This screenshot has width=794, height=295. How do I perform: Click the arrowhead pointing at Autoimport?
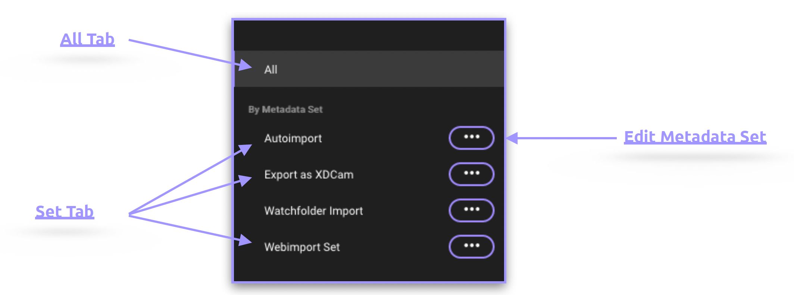[245, 149]
